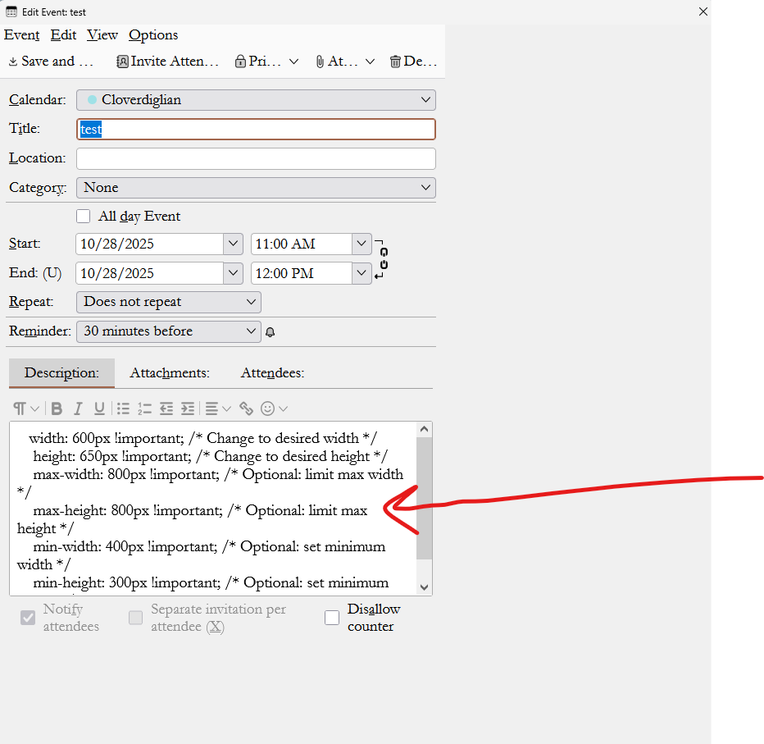Apply numbered list formatting

coord(145,409)
